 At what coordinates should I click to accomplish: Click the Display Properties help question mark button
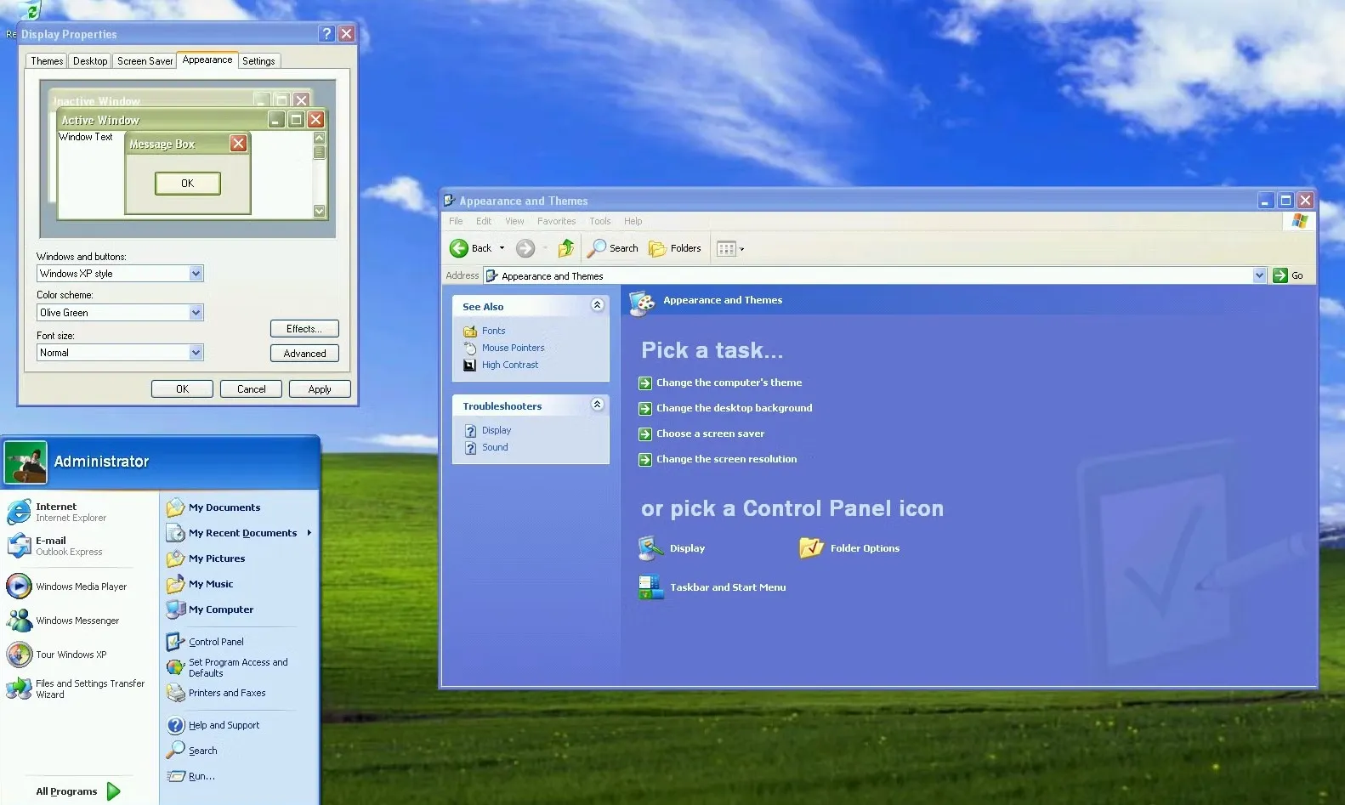coord(326,34)
